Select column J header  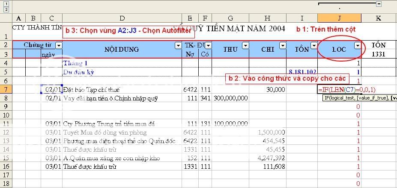click(x=339, y=18)
